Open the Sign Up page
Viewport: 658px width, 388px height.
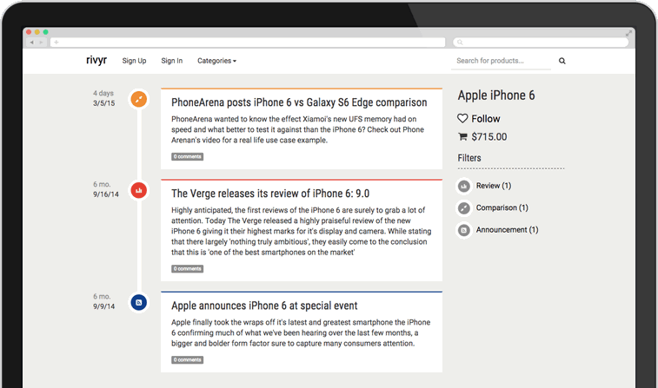click(134, 61)
